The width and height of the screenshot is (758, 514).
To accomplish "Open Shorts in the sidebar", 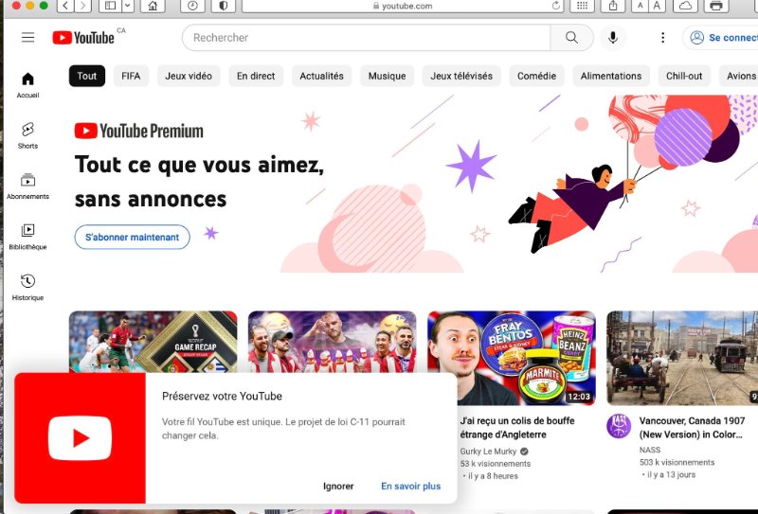I will pos(28,135).
